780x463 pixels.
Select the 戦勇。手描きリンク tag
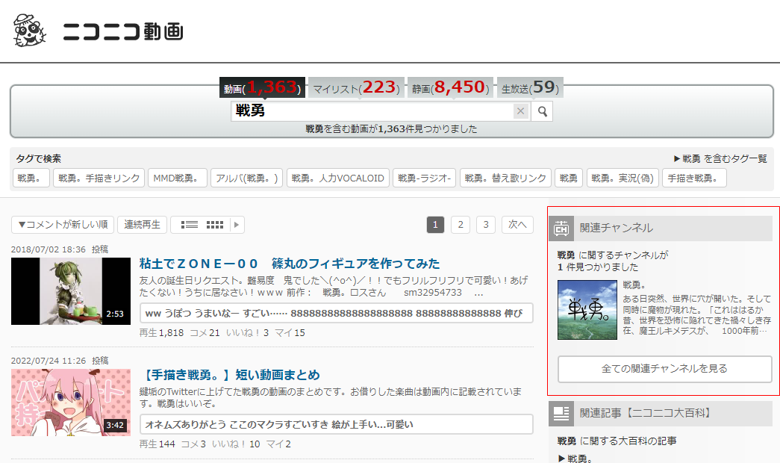click(x=99, y=178)
